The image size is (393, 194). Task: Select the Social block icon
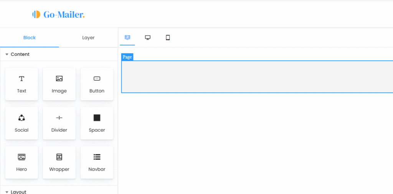pyautogui.click(x=21, y=118)
